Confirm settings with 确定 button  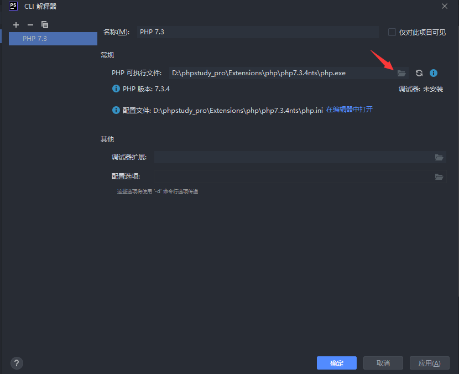(336, 362)
